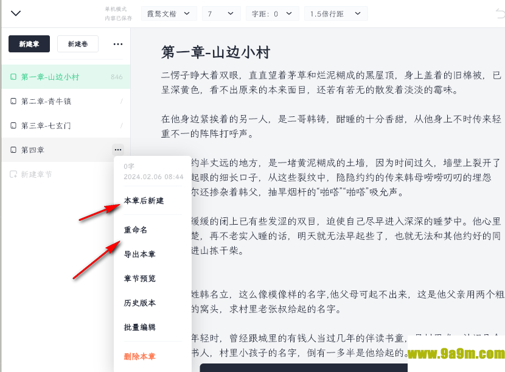Select 重命名 in the chapter menu
This screenshot has height=372, width=505.
pos(136,230)
